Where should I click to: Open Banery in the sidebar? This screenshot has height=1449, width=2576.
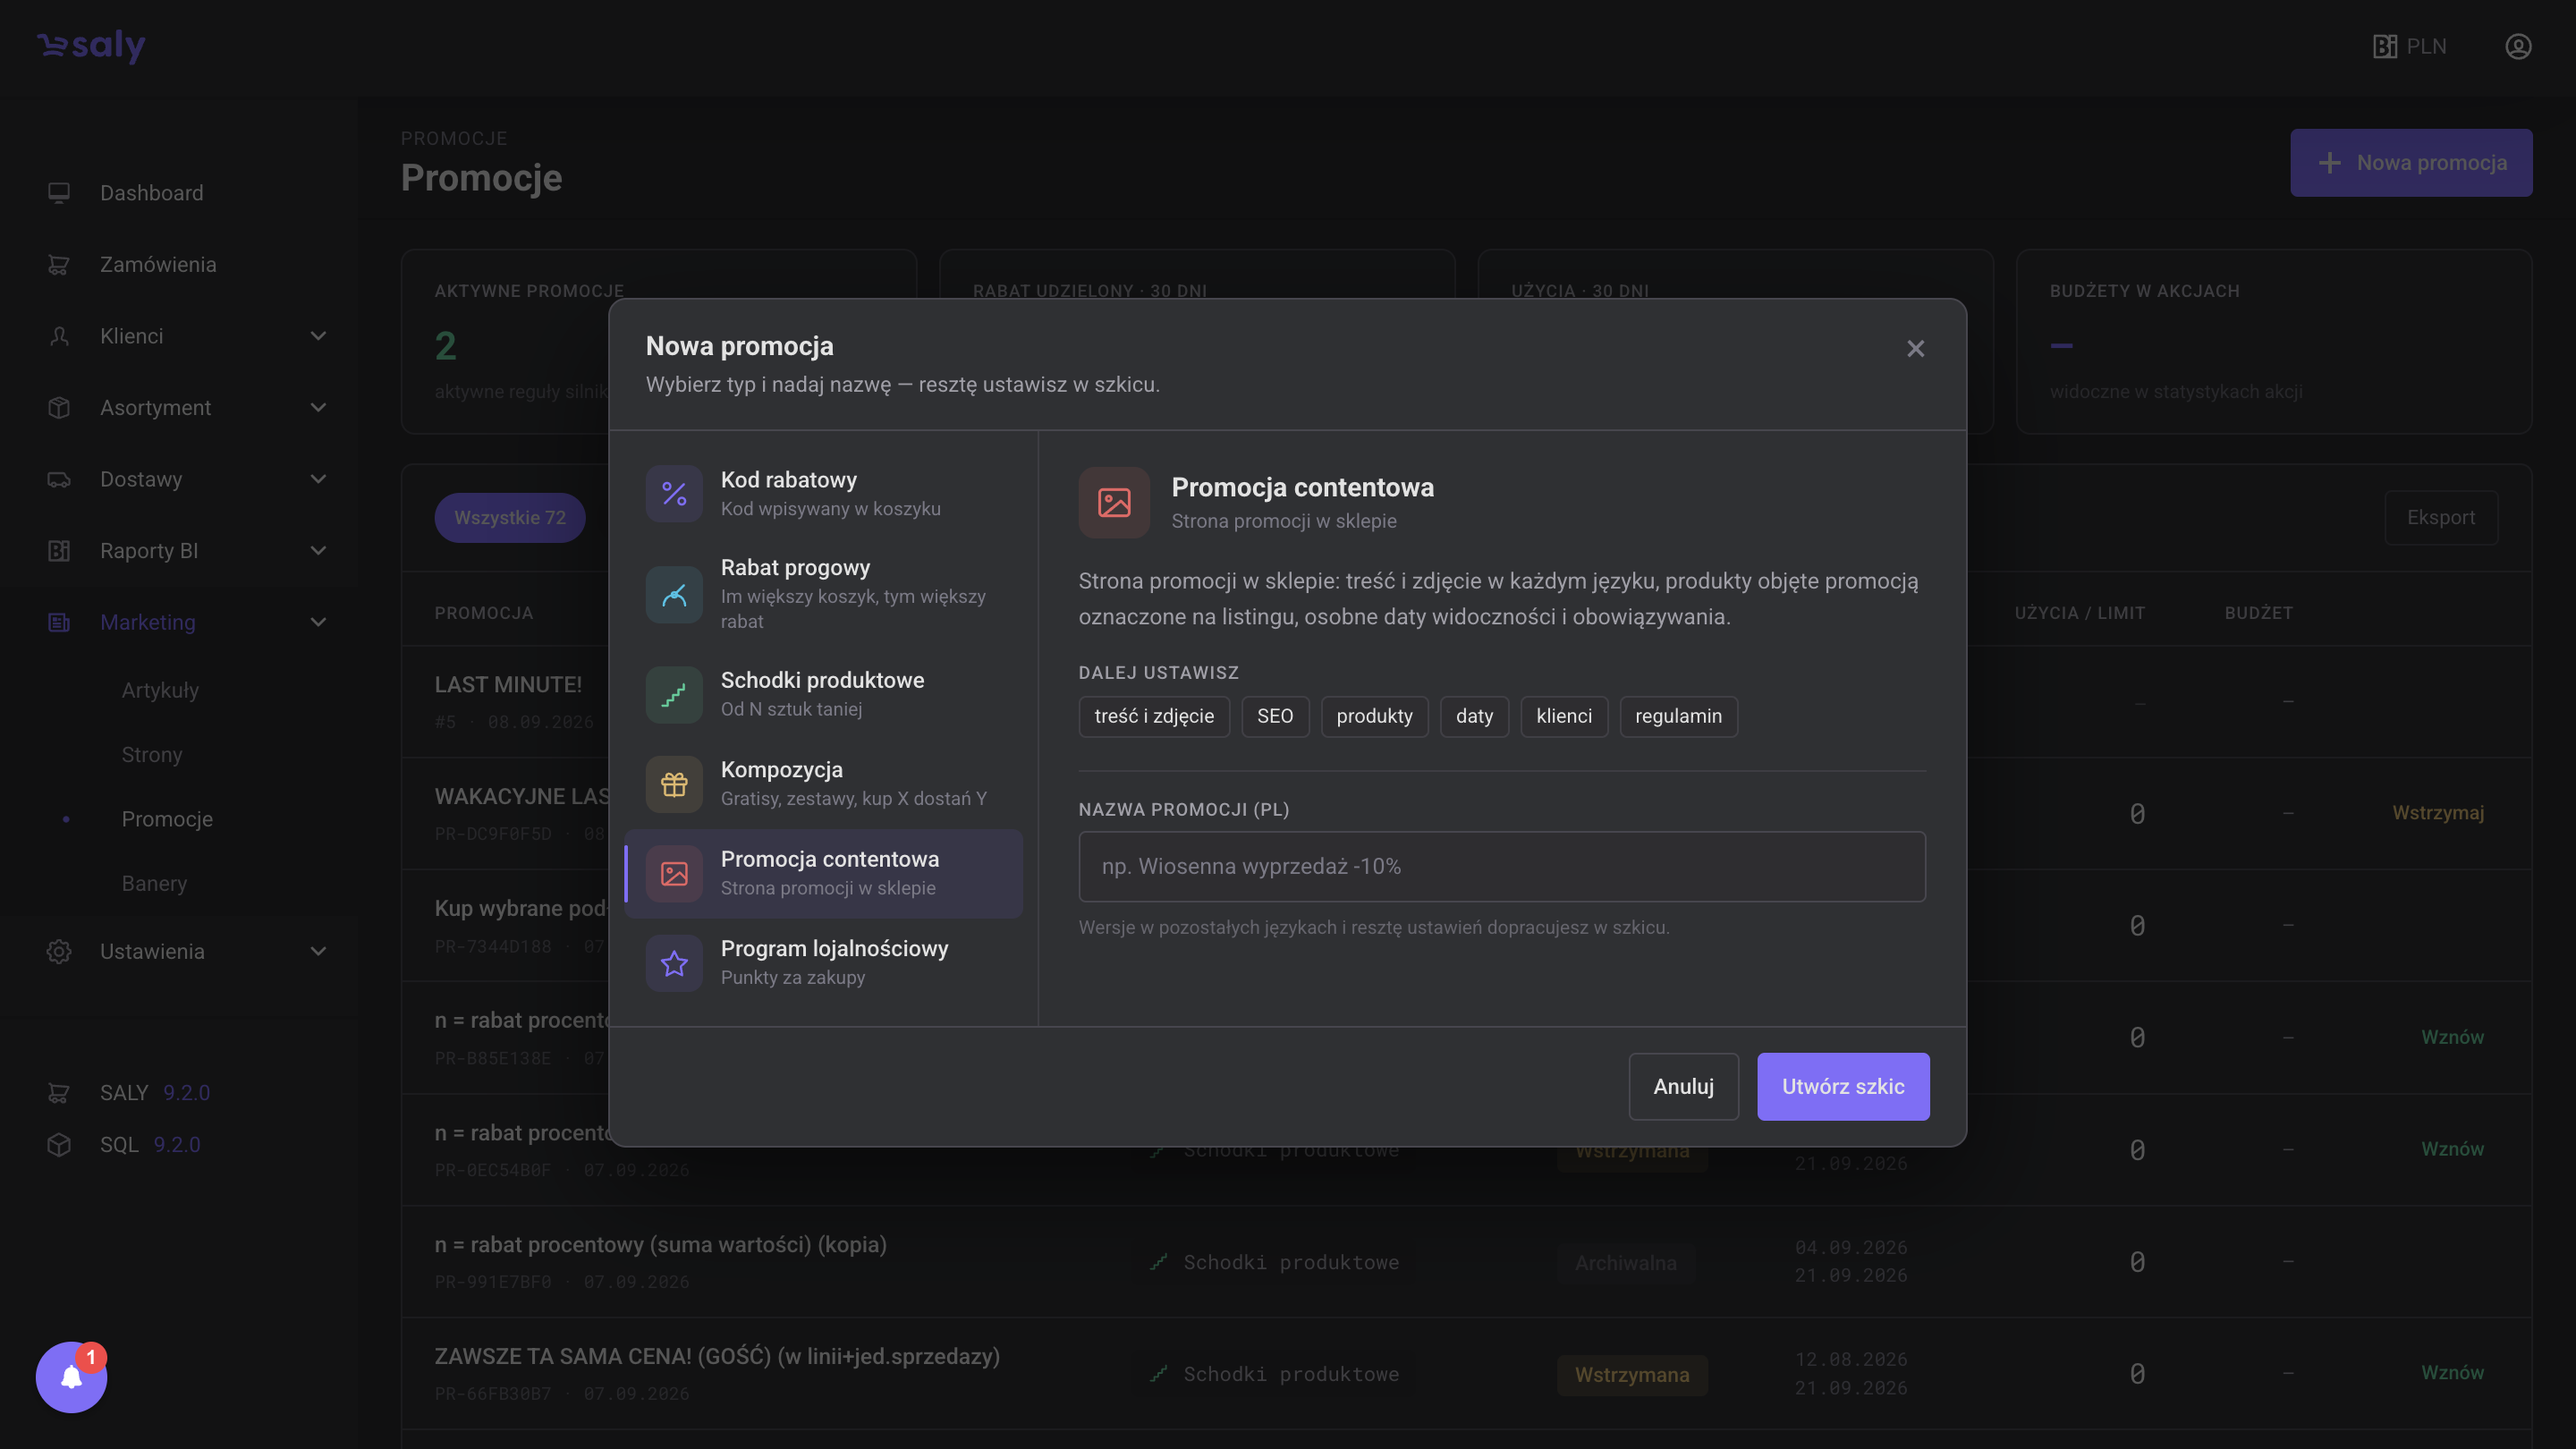point(154,883)
